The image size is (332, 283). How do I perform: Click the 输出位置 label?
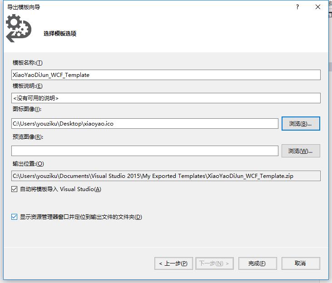(x=28, y=164)
